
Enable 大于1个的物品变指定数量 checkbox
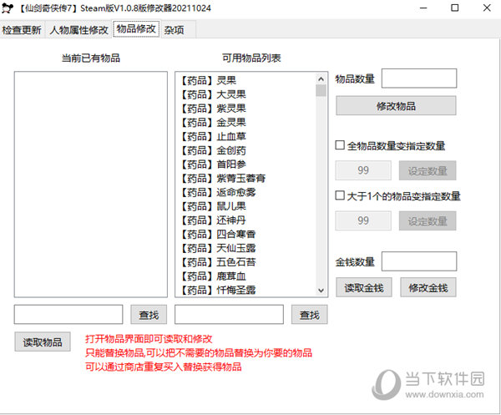[340, 195]
